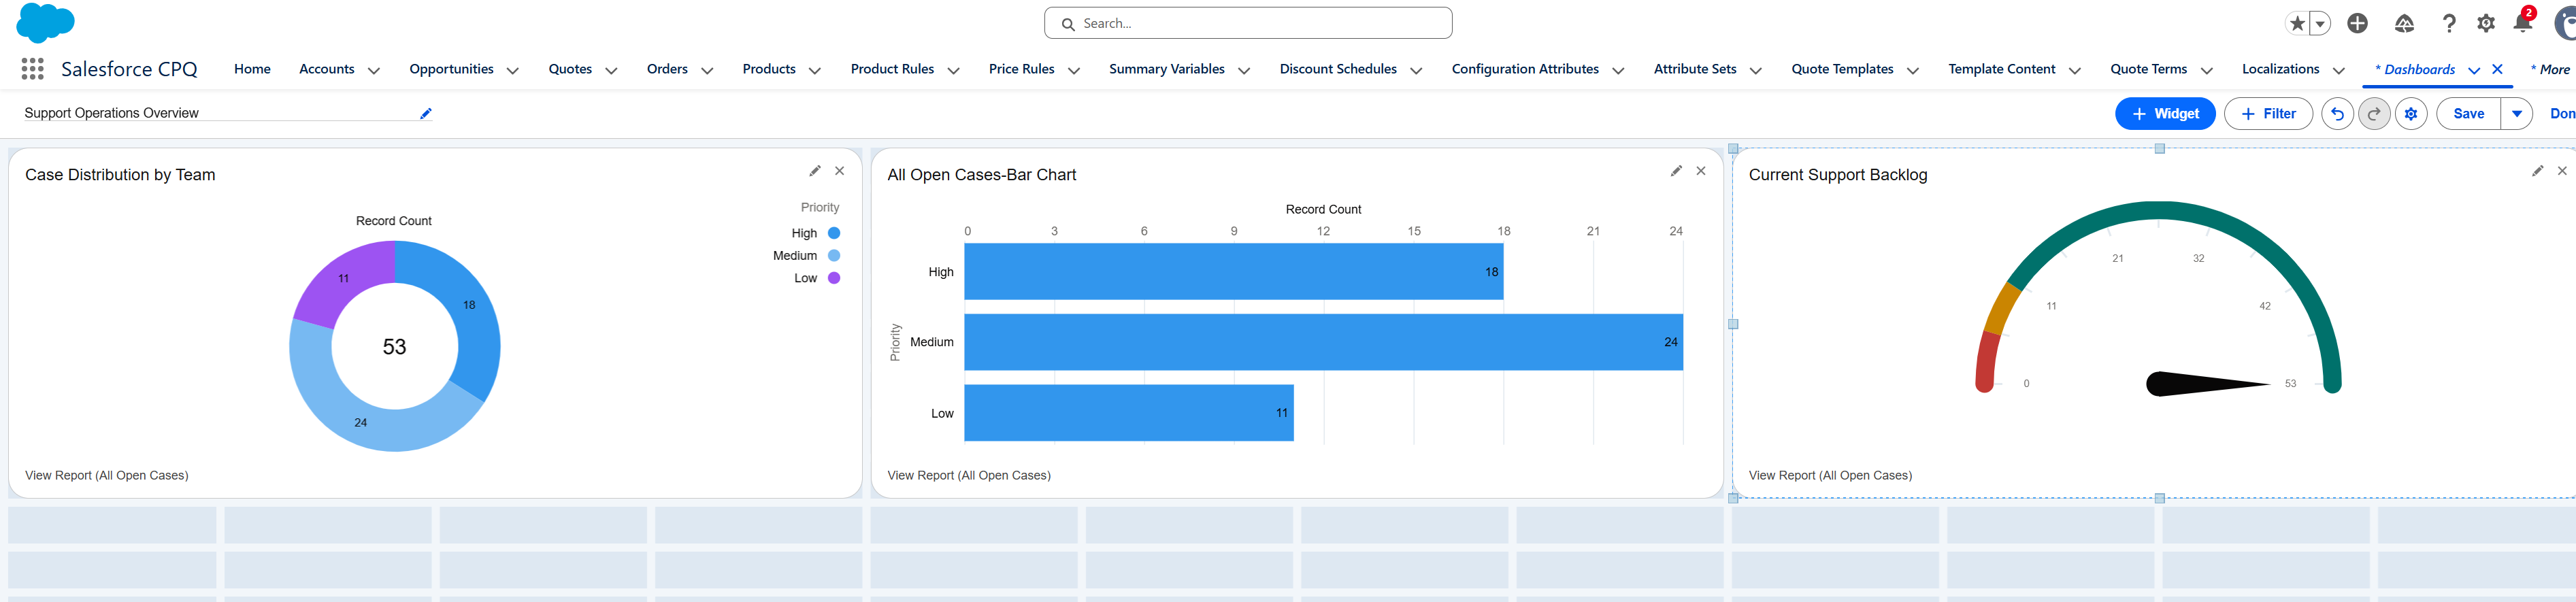Expand the Quotes tab chevron
Screen dimensions: 2576x602
click(611, 70)
